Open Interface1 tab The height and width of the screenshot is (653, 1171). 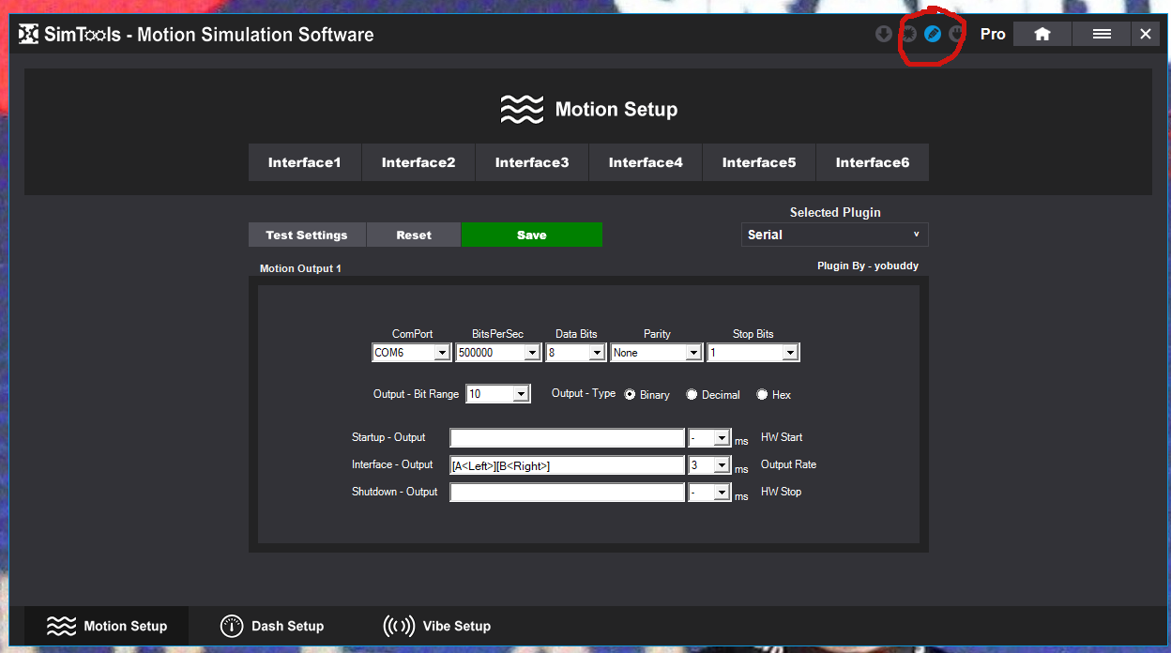pos(304,162)
